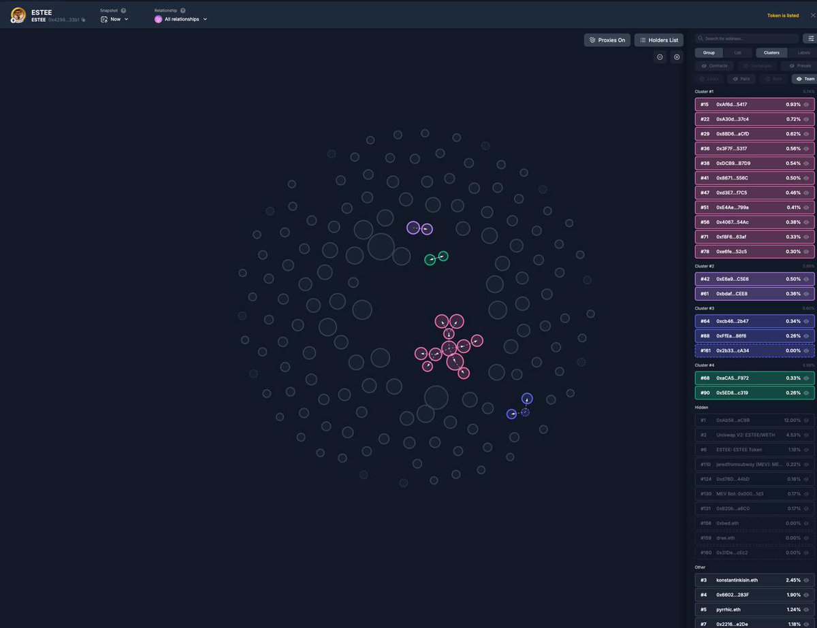Select the konstantinkisin.eth holder name
817x628 pixels.
point(737,580)
